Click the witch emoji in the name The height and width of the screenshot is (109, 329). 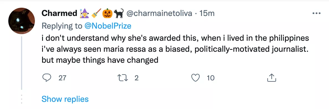(84, 13)
